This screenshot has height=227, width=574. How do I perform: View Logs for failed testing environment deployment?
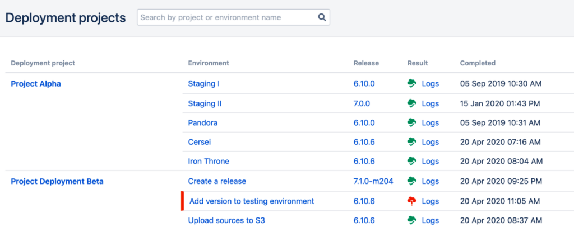[x=430, y=201]
